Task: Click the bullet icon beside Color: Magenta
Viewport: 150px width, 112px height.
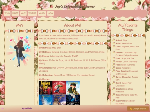Action: click(114, 46)
